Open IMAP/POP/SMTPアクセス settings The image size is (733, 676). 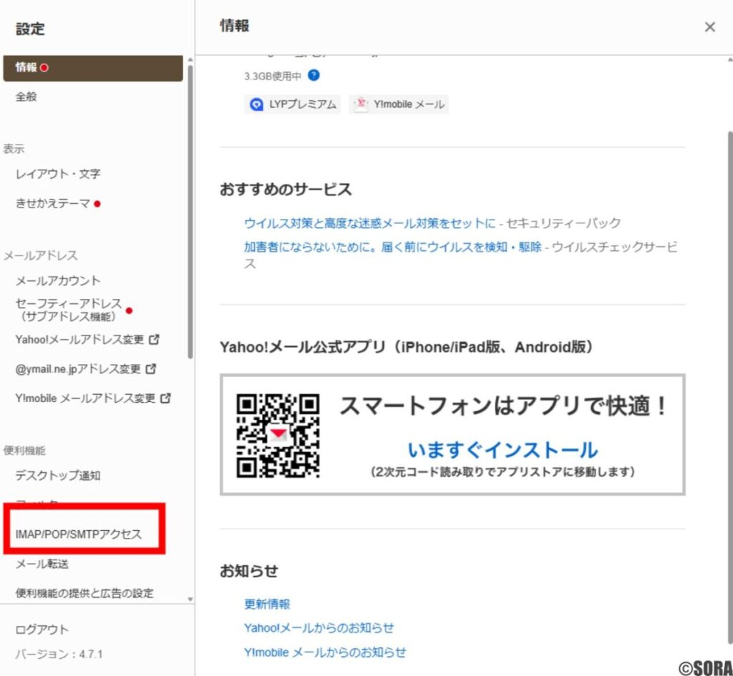pos(79,534)
